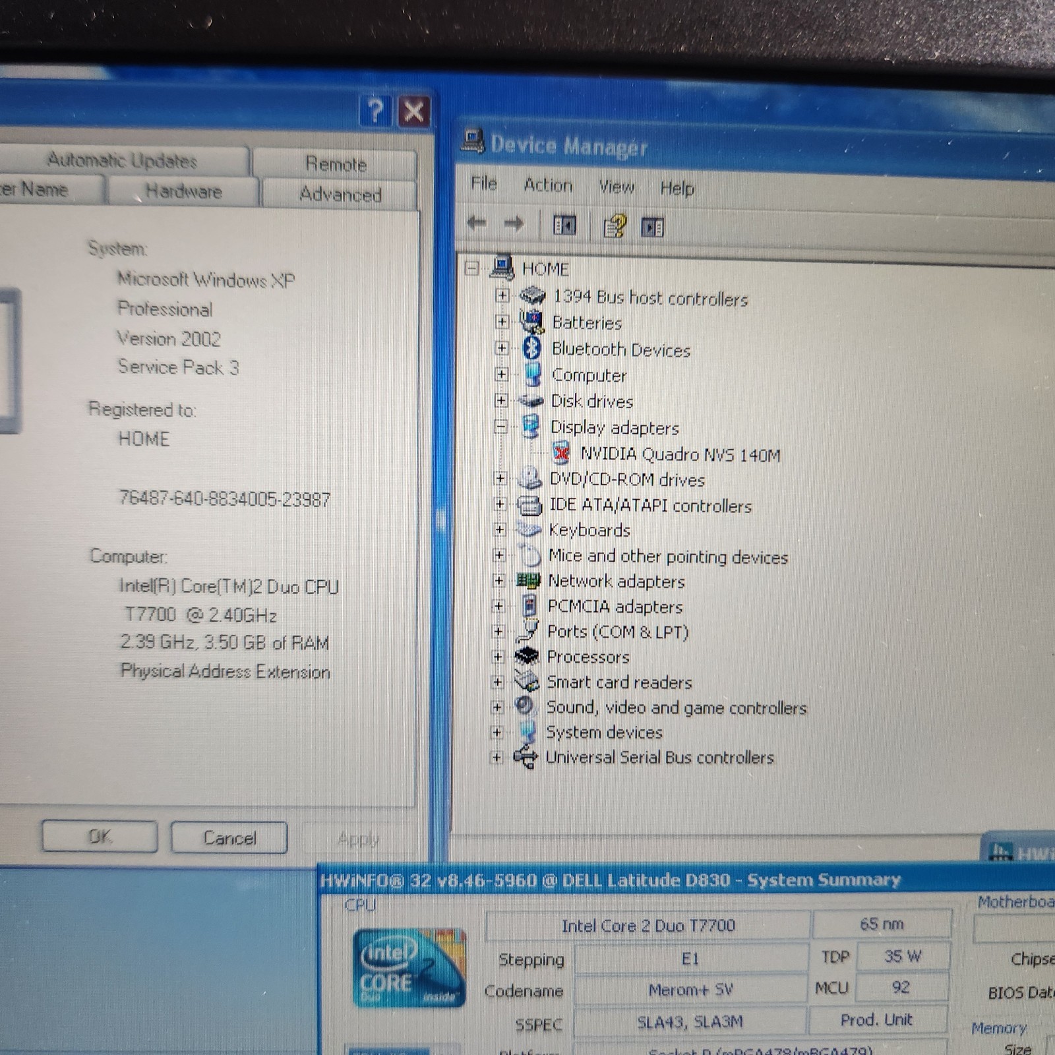Click the TDP value 35 W

pos(903,956)
